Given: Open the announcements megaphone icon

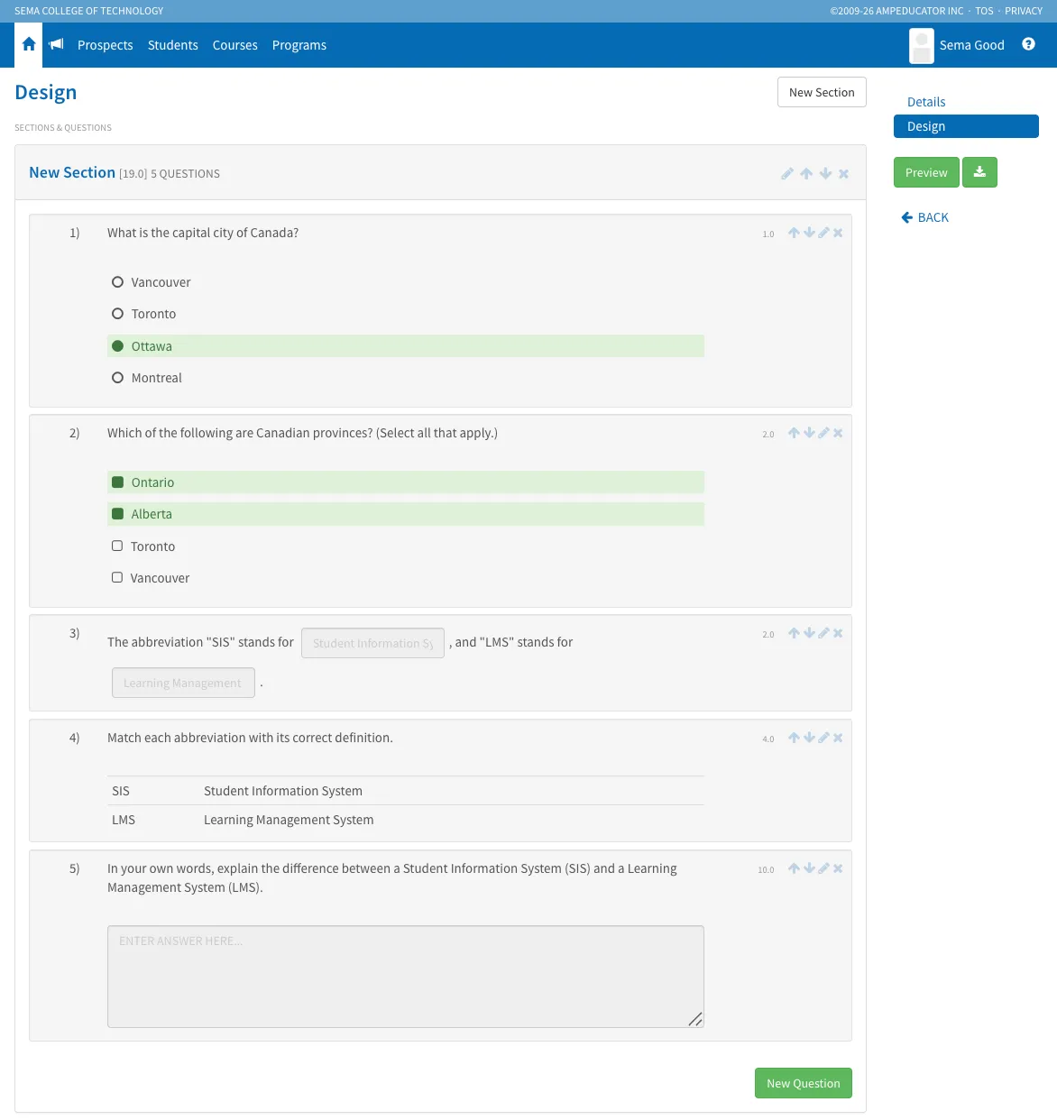Looking at the screenshot, I should point(56,44).
